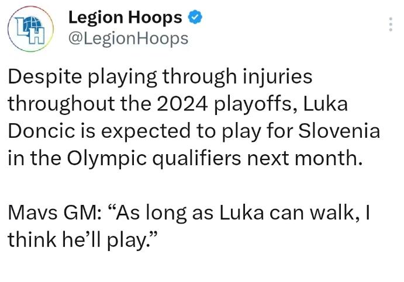Click the Legion Hoops display name
The width and height of the screenshot is (404, 282).
point(125,18)
